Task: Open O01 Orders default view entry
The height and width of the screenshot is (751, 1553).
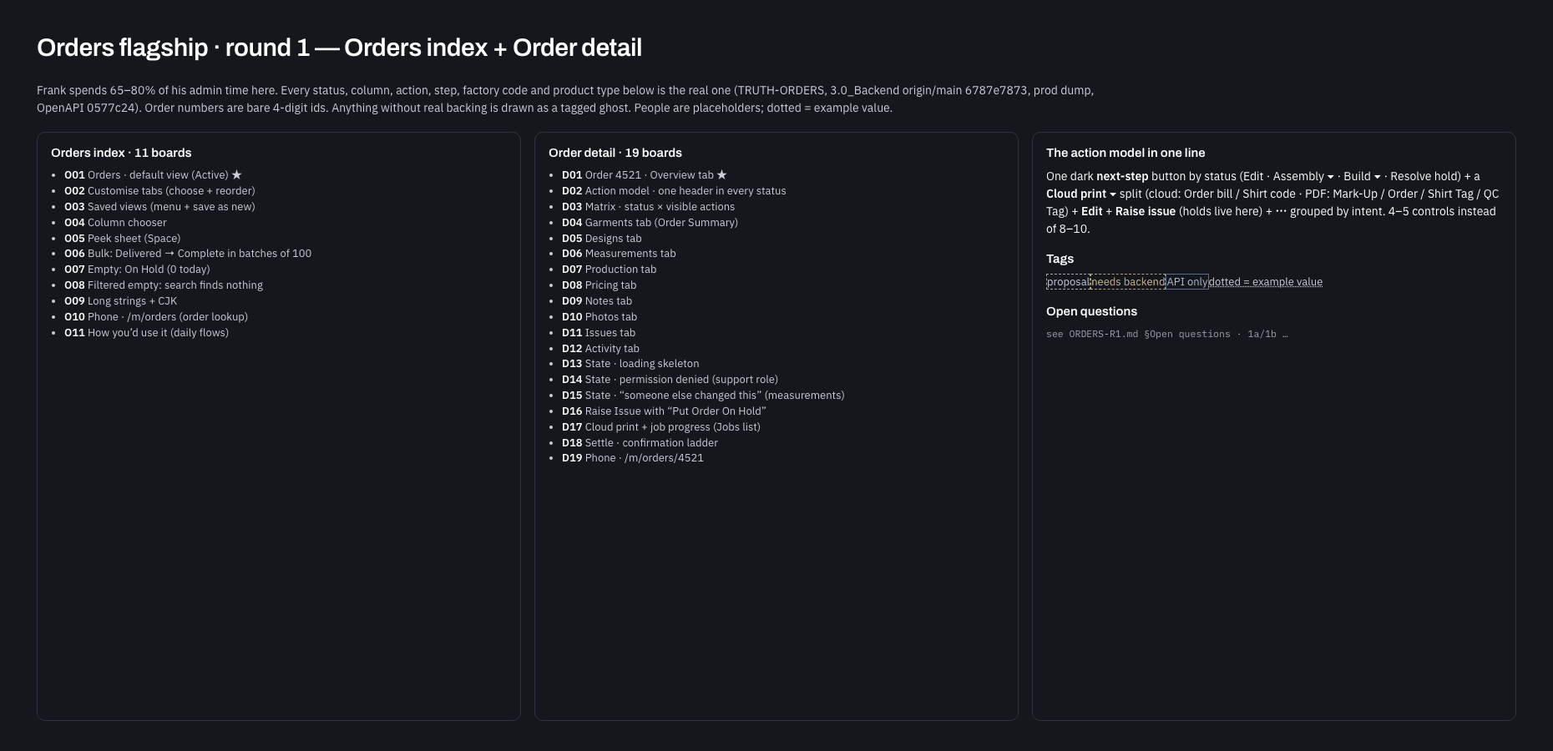Action: [x=153, y=175]
